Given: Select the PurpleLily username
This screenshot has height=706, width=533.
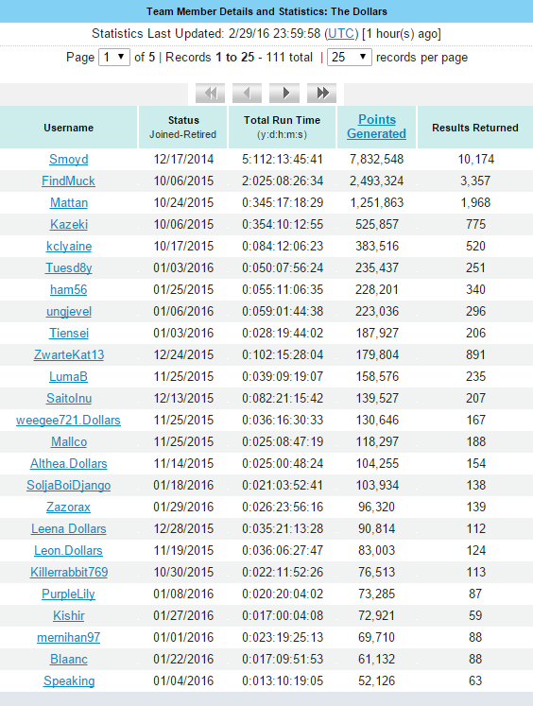Looking at the screenshot, I should tap(68, 594).
